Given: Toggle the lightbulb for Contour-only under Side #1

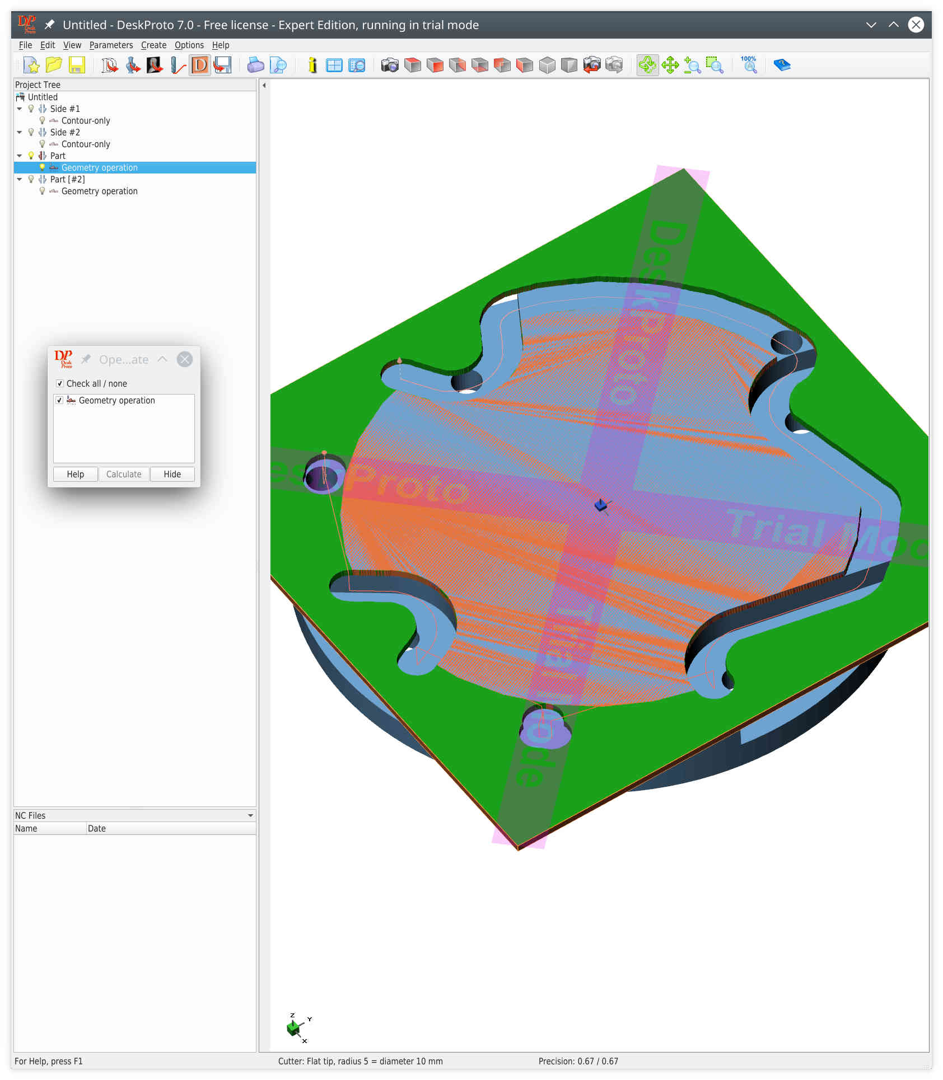Looking at the screenshot, I should click(x=42, y=121).
